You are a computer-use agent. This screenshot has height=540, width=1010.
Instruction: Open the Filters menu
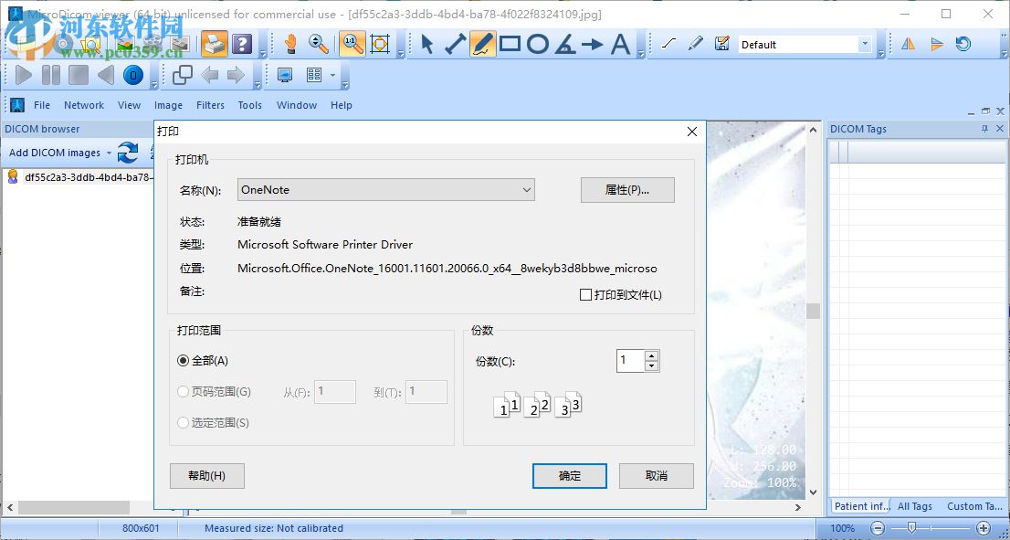point(210,105)
